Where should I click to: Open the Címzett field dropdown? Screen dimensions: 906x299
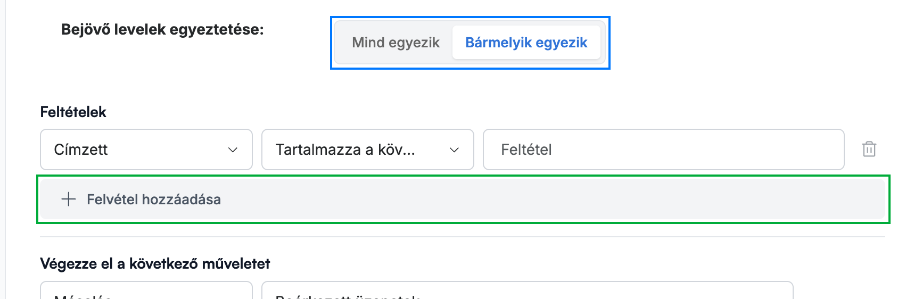(x=146, y=149)
